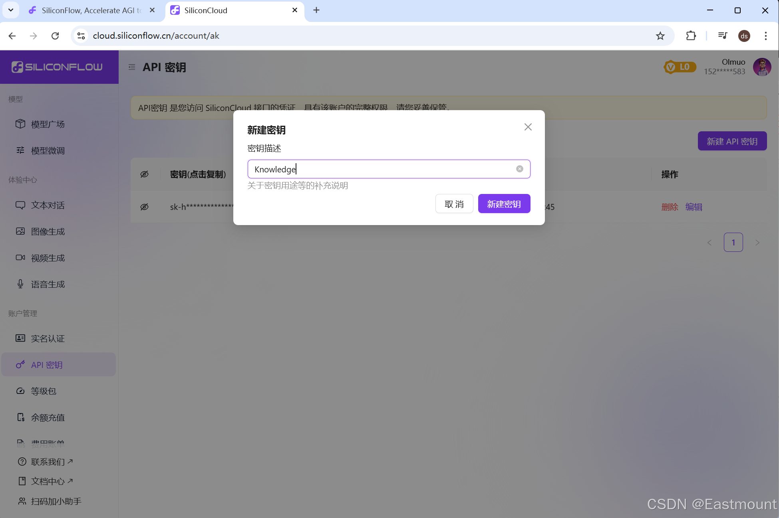Toggle eye icon beside sk-h key
Viewport: 779px width, 518px height.
click(x=144, y=207)
